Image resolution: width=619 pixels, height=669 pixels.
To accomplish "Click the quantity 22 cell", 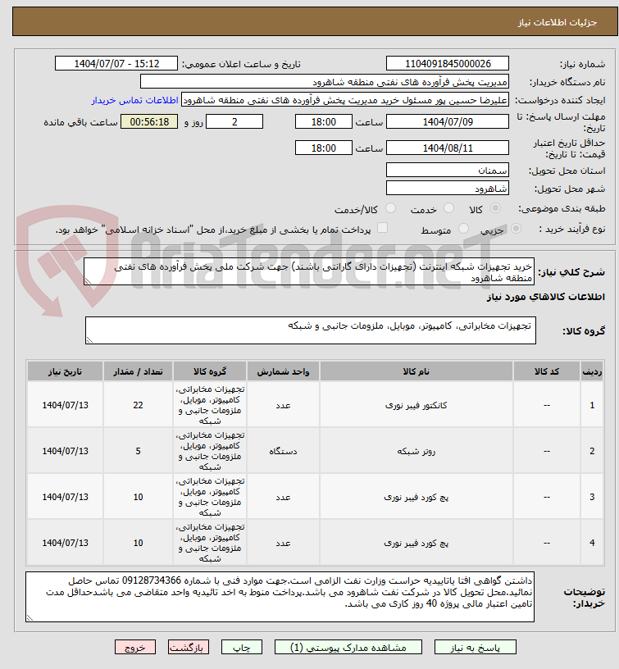I will (x=138, y=405).
